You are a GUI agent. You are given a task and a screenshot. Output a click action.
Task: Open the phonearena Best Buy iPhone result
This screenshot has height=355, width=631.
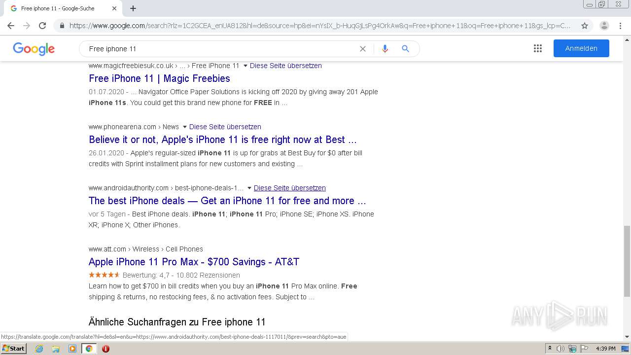223,140
